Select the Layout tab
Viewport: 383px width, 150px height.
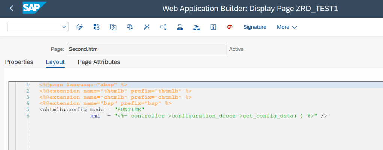pos(55,62)
